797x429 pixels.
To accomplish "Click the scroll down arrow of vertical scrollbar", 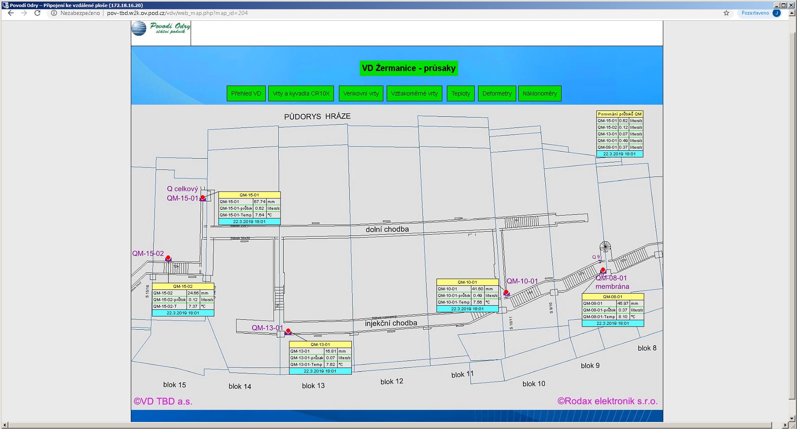I will (792, 418).
